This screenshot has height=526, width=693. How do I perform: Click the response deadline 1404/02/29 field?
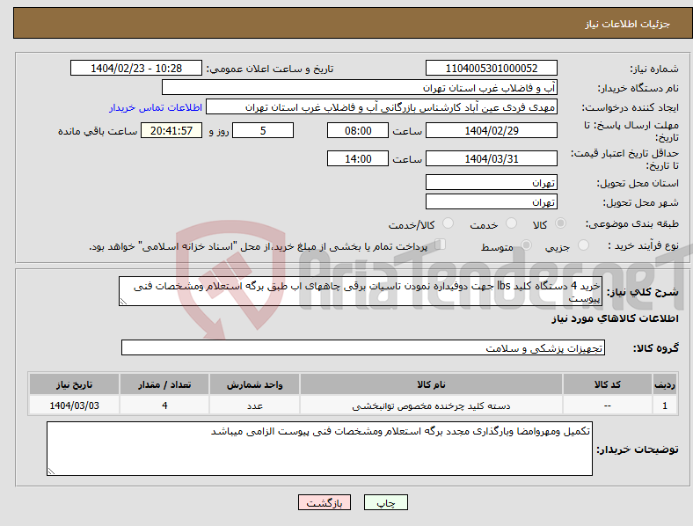(x=492, y=130)
